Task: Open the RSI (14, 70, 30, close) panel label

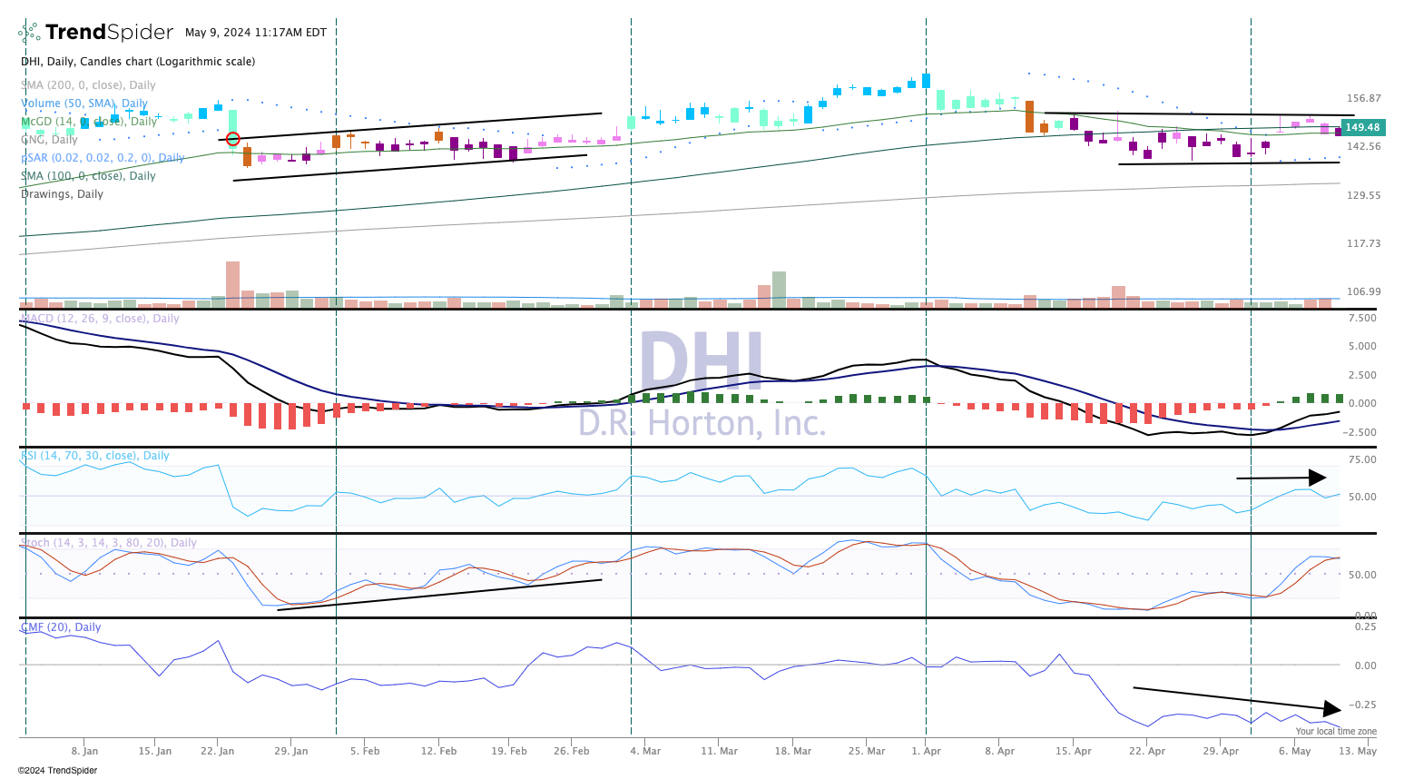Action: pyautogui.click(x=95, y=456)
